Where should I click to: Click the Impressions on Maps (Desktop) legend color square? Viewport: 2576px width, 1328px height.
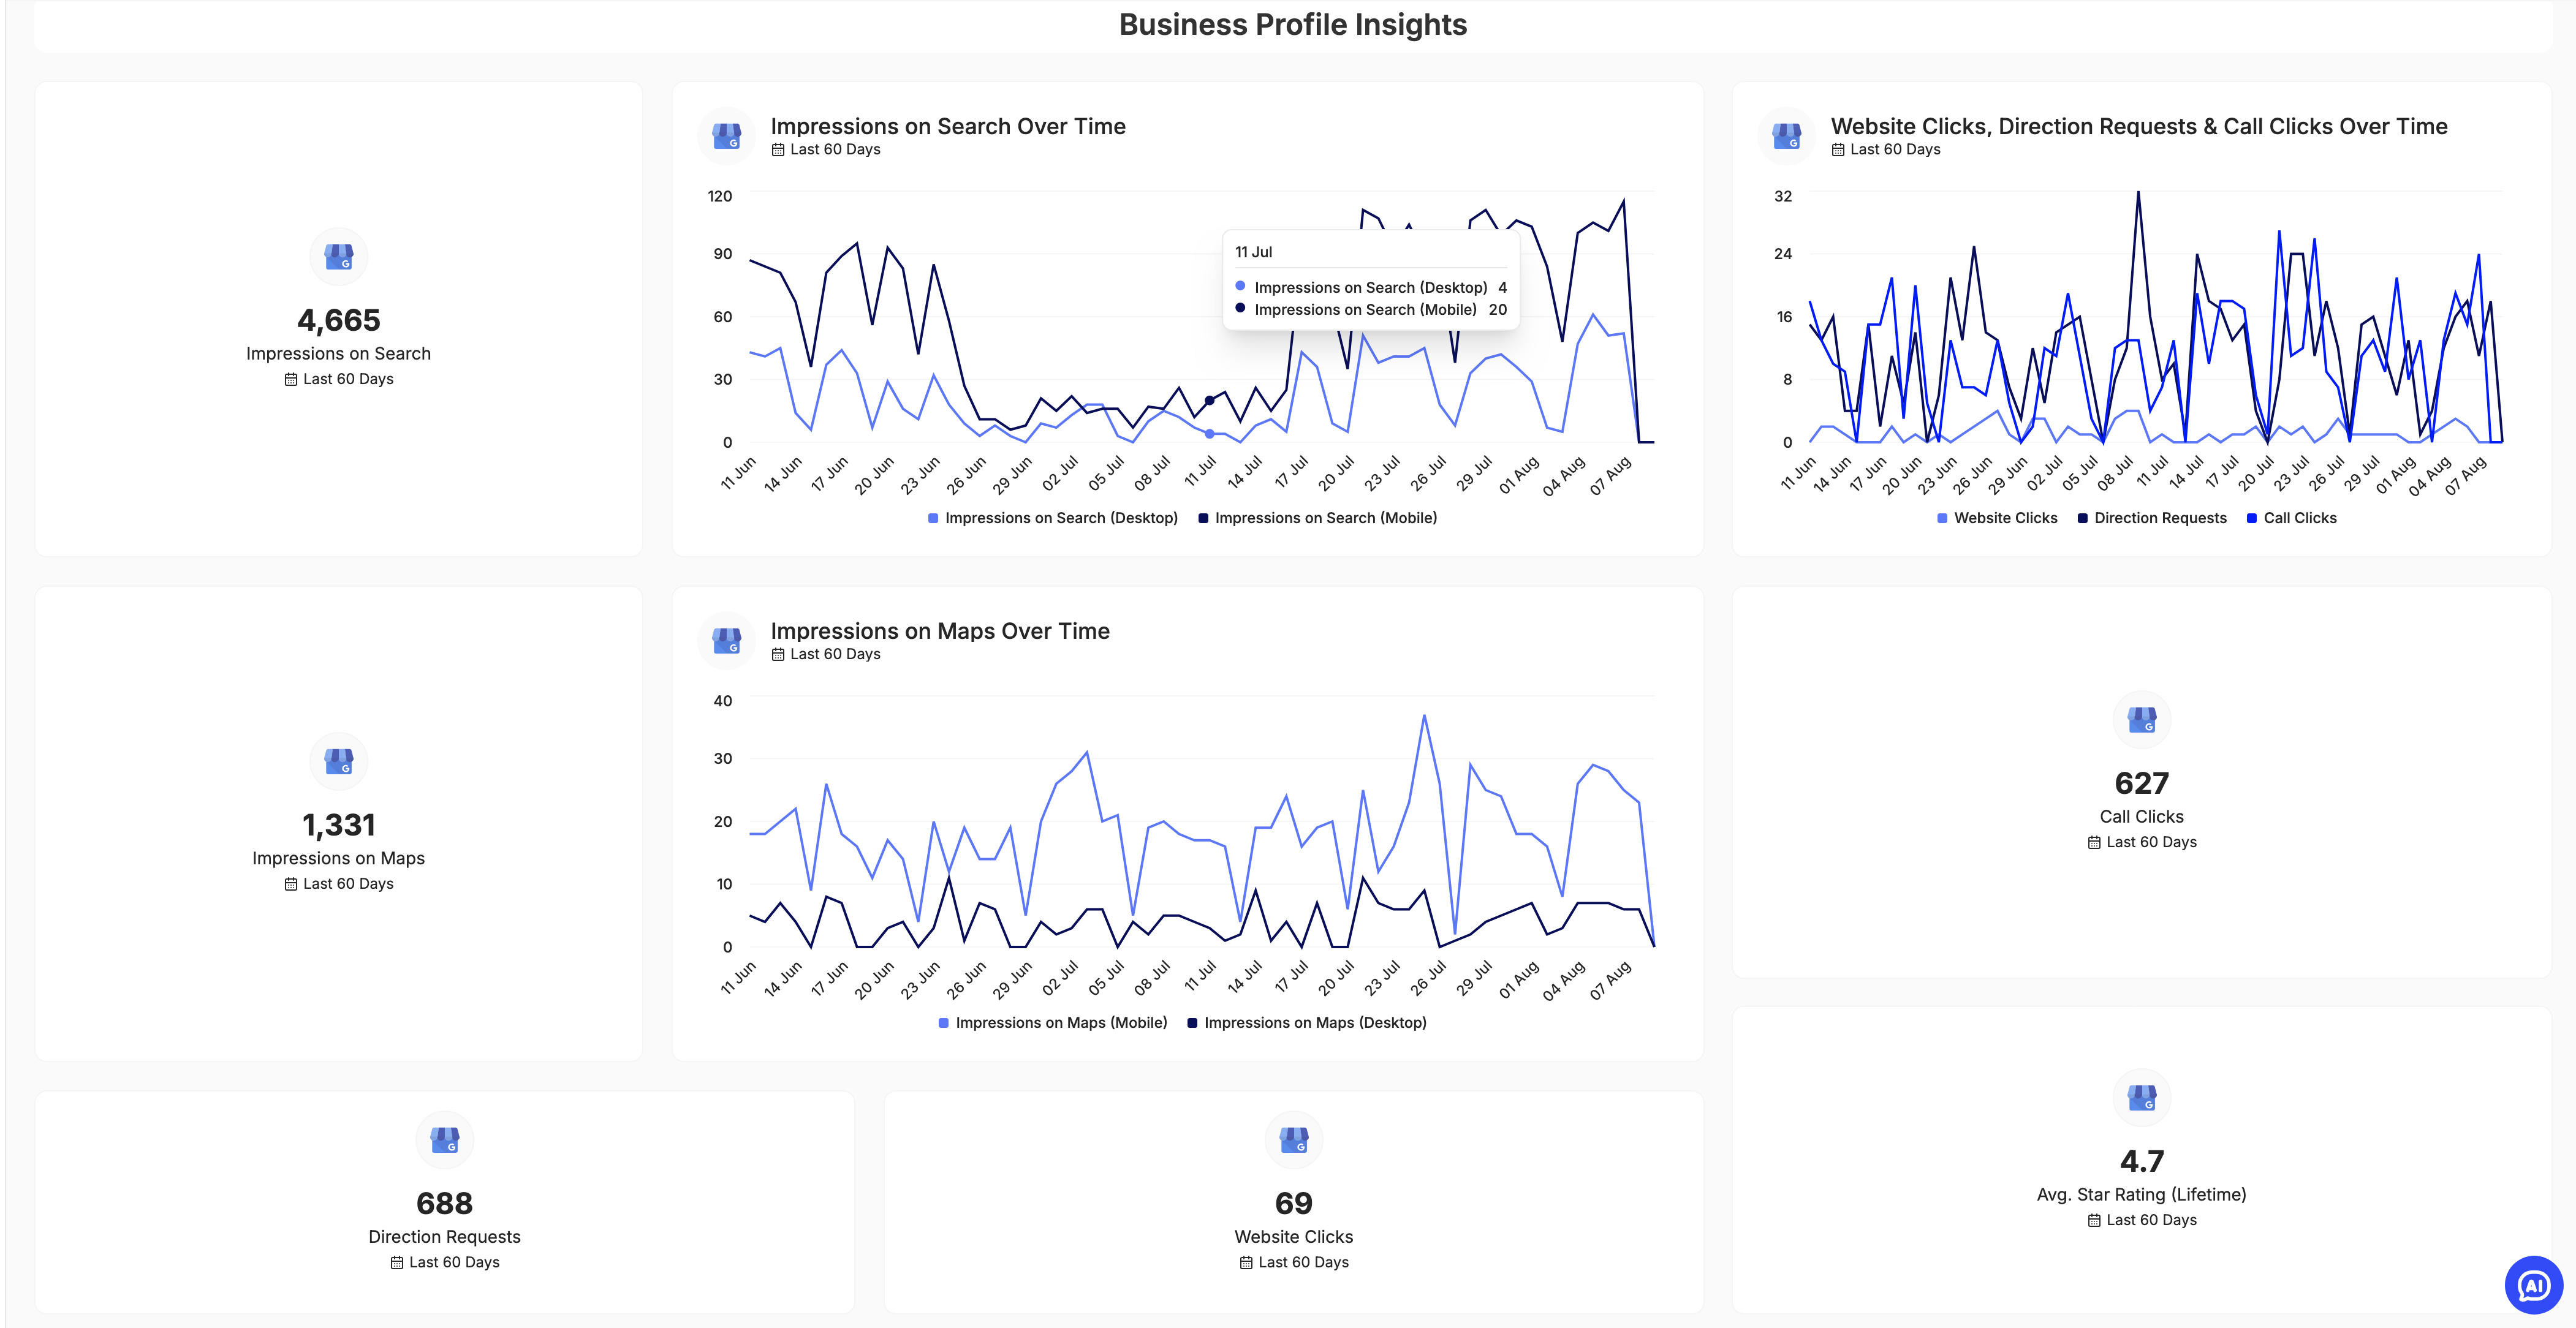1193,1023
